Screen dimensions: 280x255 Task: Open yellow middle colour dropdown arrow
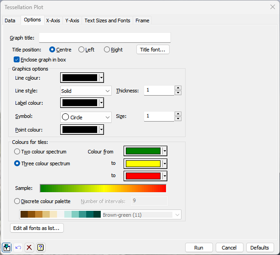[165, 163]
